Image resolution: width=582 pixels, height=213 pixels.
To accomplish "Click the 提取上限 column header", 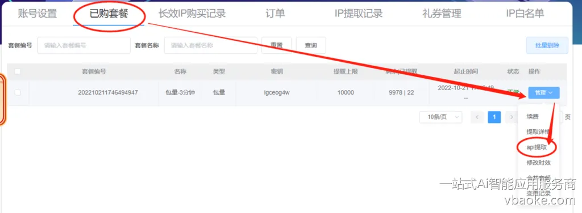I will pos(346,71).
